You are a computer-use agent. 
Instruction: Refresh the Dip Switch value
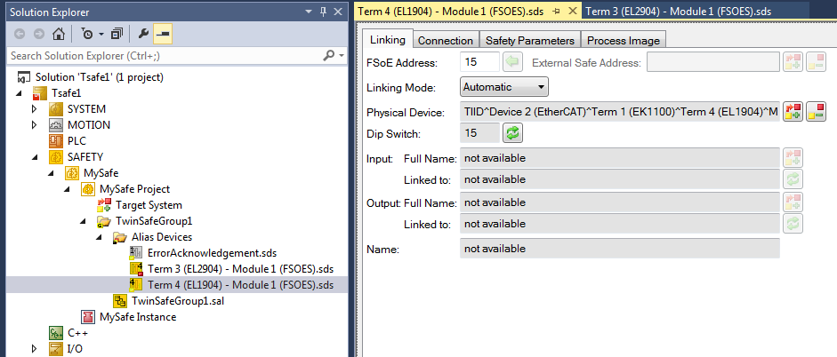click(x=512, y=133)
